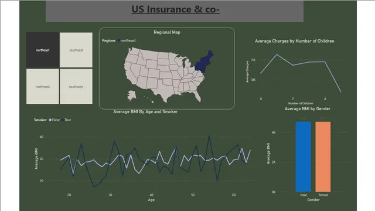Select the southeast region slicer tile

point(76,50)
